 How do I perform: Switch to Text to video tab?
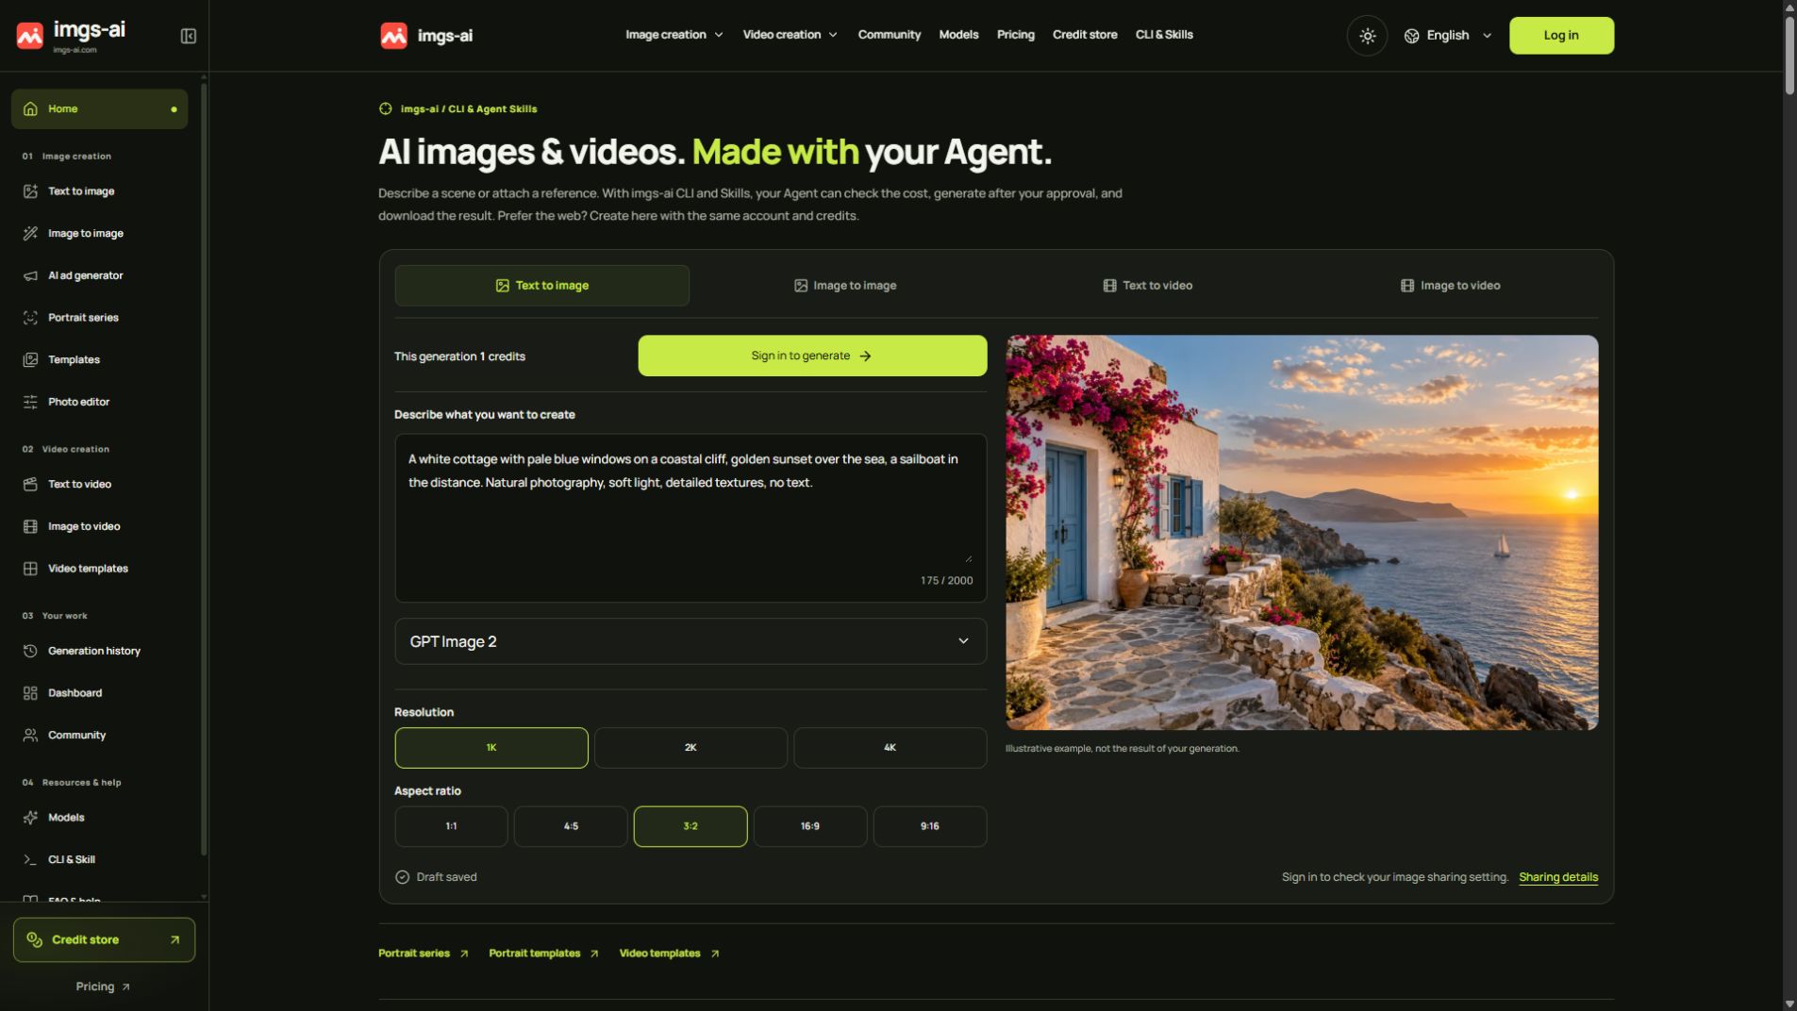coord(1148,286)
